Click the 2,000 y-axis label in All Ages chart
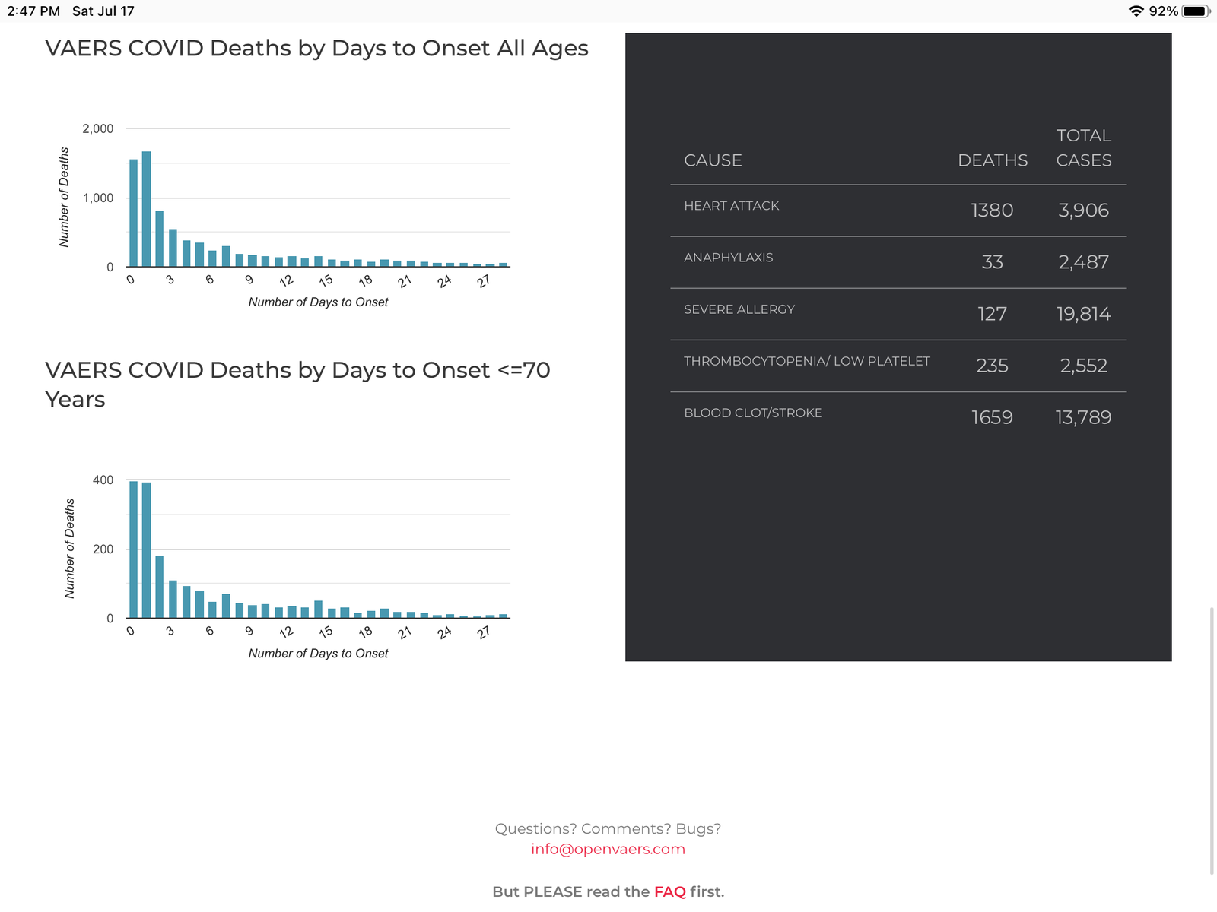Image resolution: width=1217 pixels, height=912 pixels. coord(98,128)
